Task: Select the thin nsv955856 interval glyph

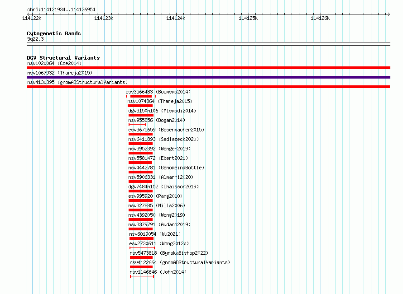Action: [x=138, y=125]
